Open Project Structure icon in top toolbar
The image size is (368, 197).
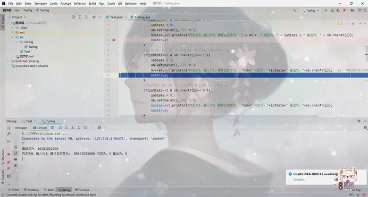[352, 10]
